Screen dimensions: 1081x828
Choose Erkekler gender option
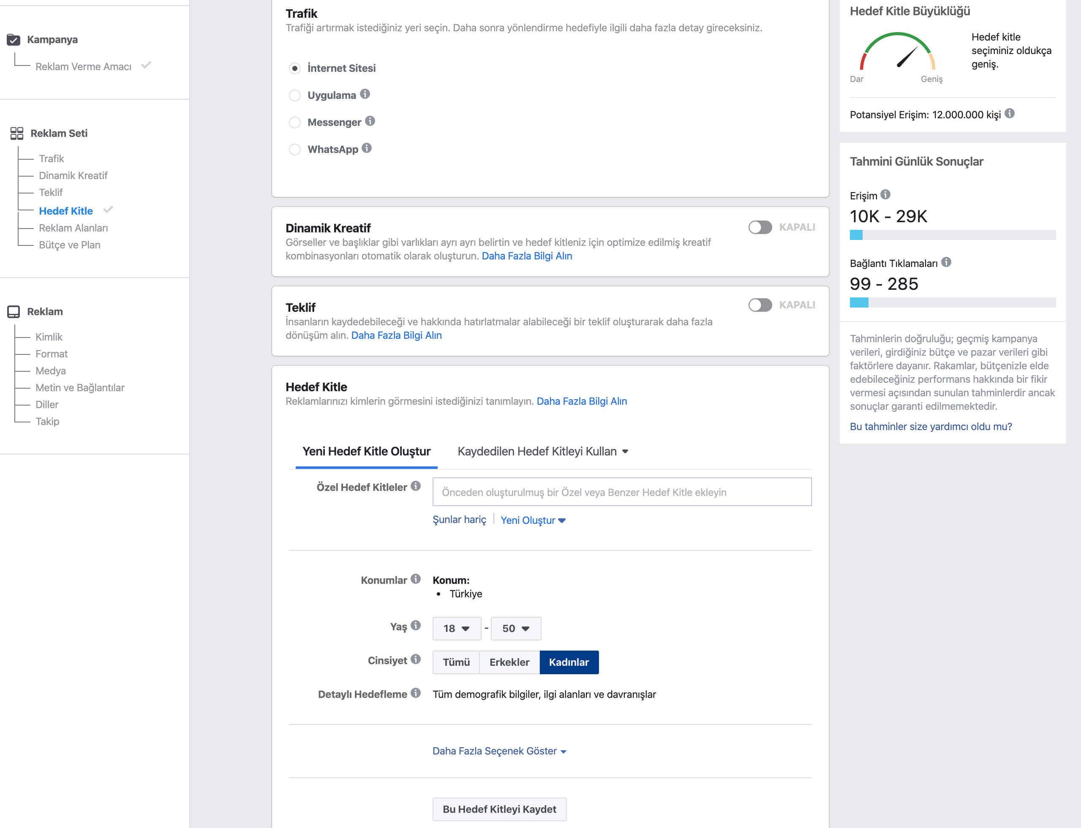coord(509,662)
